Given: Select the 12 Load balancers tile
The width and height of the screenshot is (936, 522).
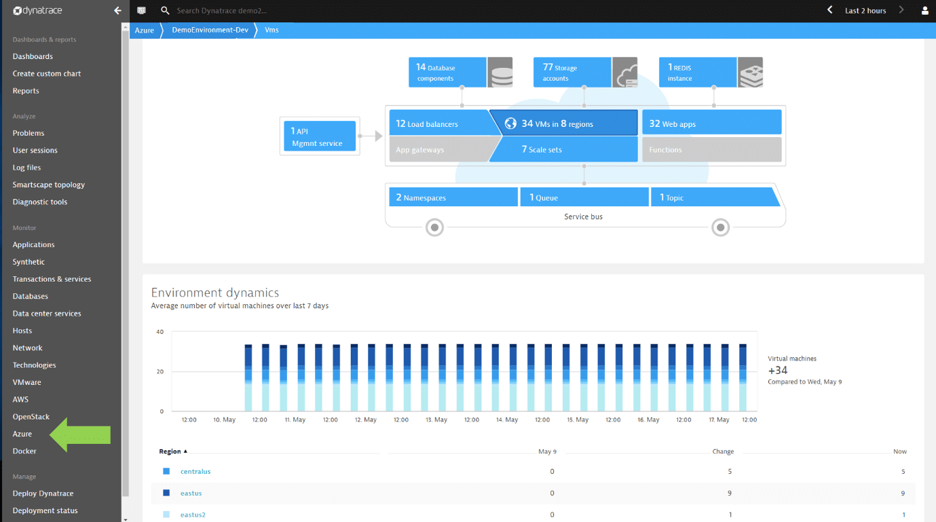Looking at the screenshot, I should click(441, 124).
